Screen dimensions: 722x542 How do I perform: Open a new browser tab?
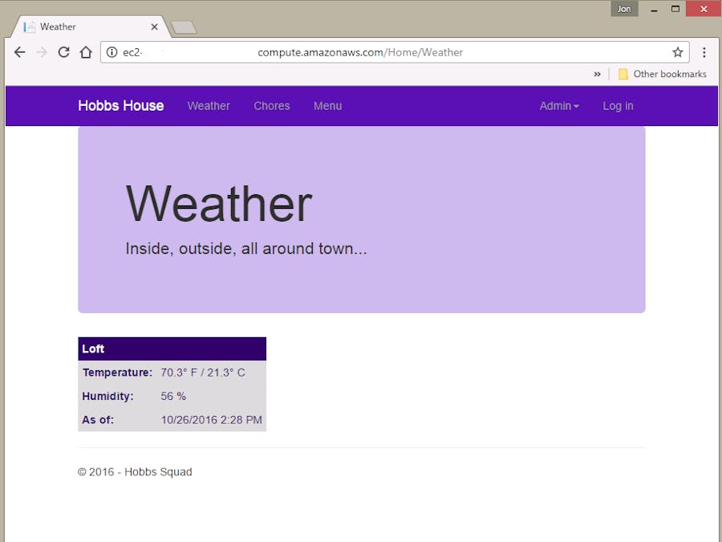coord(183,26)
